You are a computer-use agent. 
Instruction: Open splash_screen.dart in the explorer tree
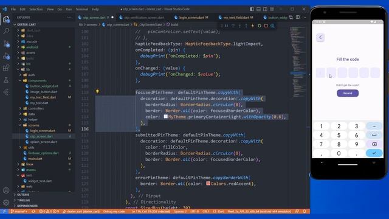pos(43,142)
